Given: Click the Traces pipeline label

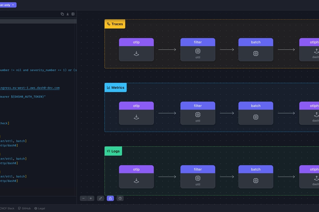Looking at the screenshot, I should (x=115, y=24).
